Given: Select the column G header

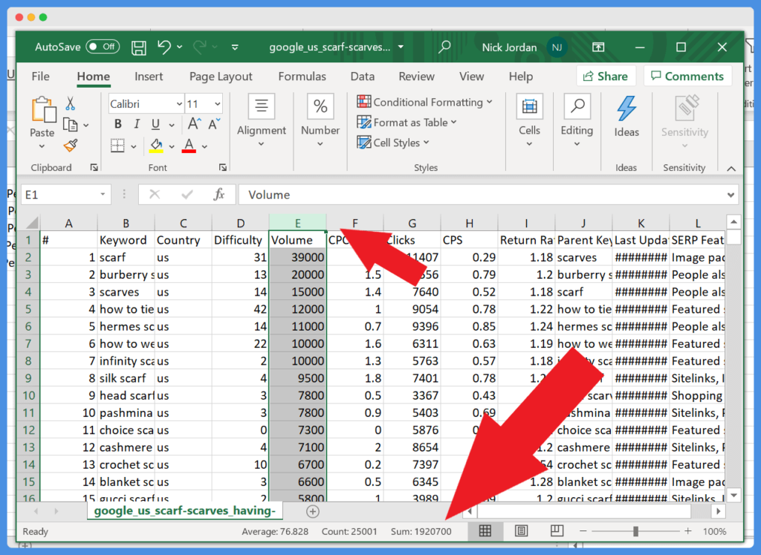Looking at the screenshot, I should (x=412, y=223).
